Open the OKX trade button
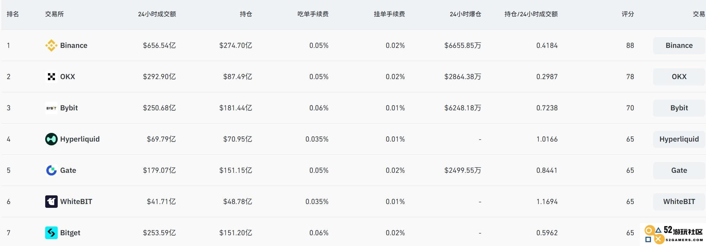This screenshot has height=246, width=706. [679, 77]
